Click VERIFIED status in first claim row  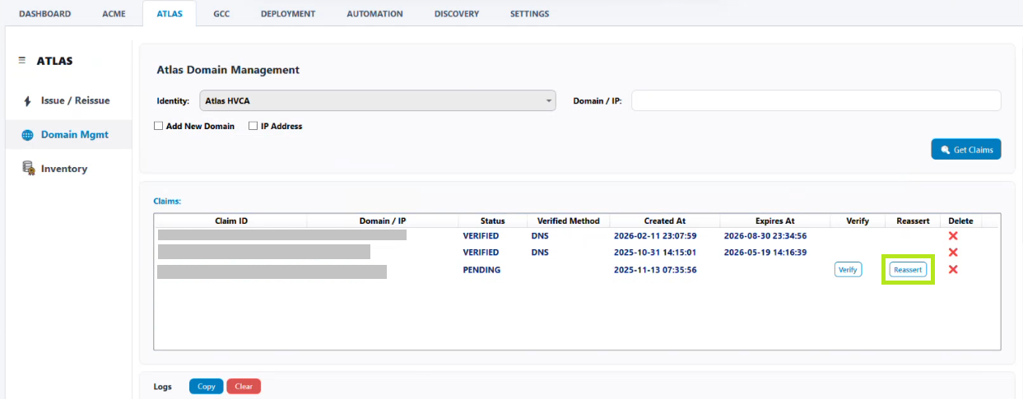pyautogui.click(x=481, y=236)
